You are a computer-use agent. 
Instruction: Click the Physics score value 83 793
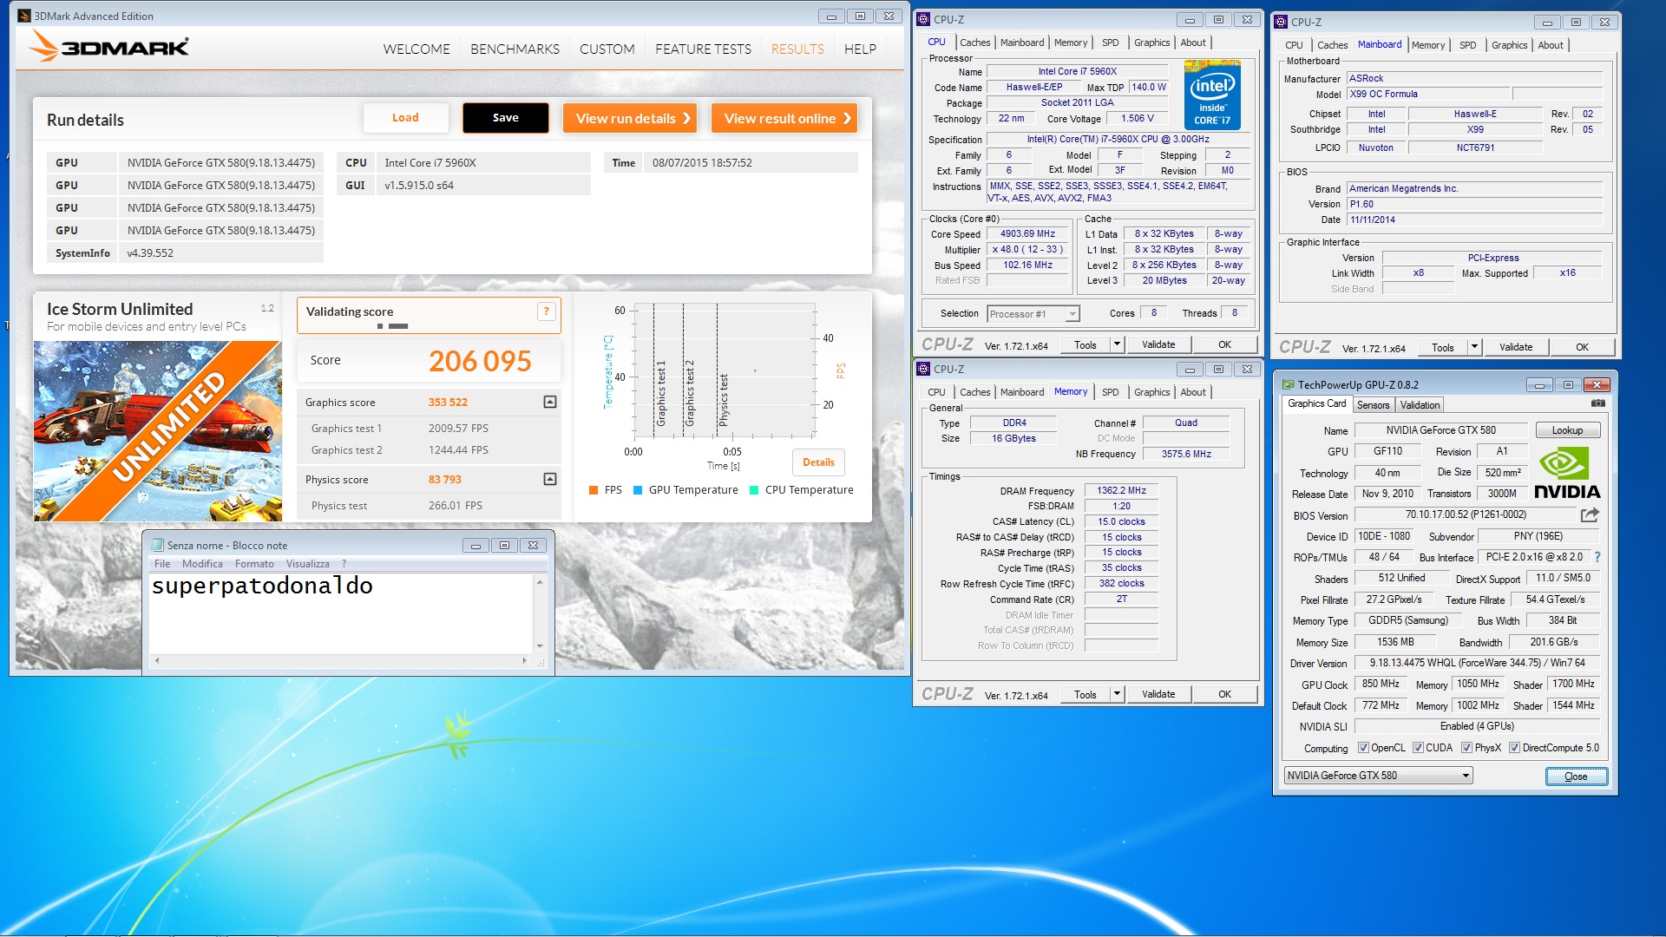click(x=444, y=480)
